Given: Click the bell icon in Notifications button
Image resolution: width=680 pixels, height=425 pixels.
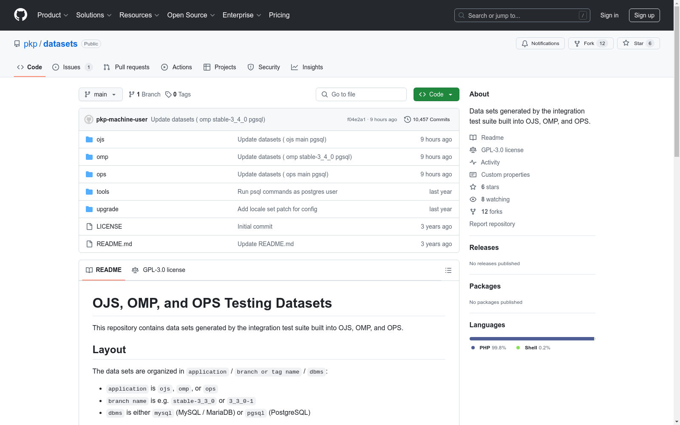Looking at the screenshot, I should [525, 43].
